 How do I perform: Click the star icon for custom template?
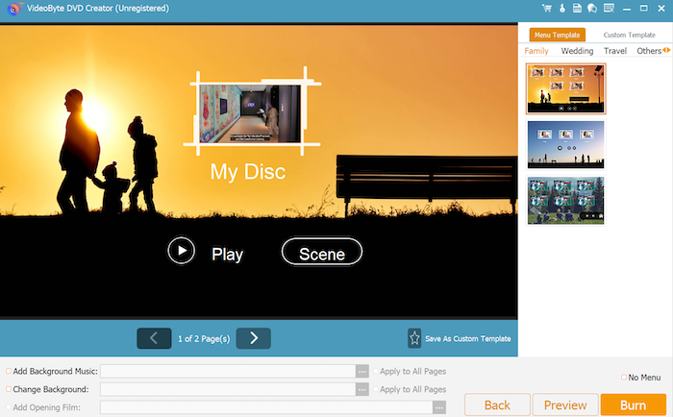click(414, 338)
